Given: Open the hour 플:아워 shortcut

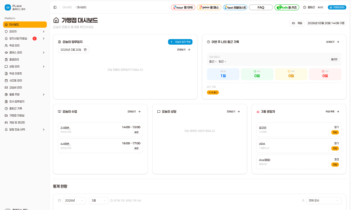Looking at the screenshot, I should tap(183, 7).
